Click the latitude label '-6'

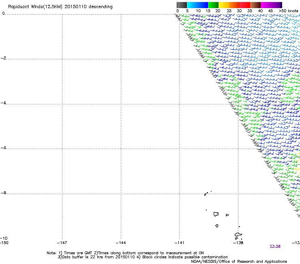3,148
